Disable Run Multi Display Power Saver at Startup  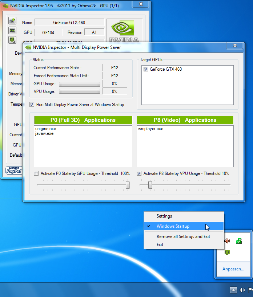32,105
